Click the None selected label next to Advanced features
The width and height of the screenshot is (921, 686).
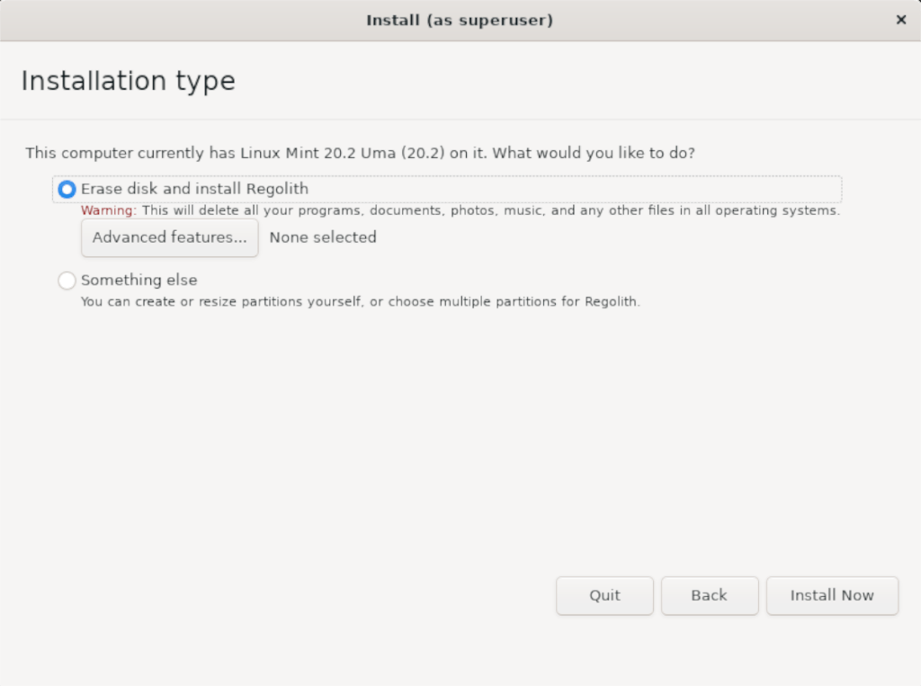pos(322,237)
